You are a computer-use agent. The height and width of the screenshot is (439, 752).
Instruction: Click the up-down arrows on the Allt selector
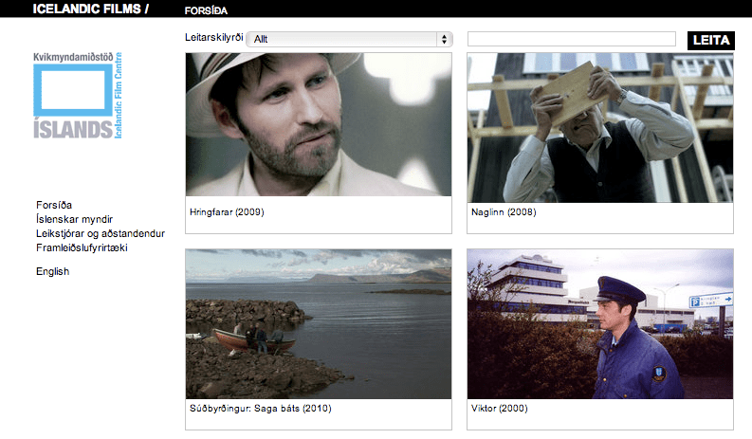coord(444,39)
